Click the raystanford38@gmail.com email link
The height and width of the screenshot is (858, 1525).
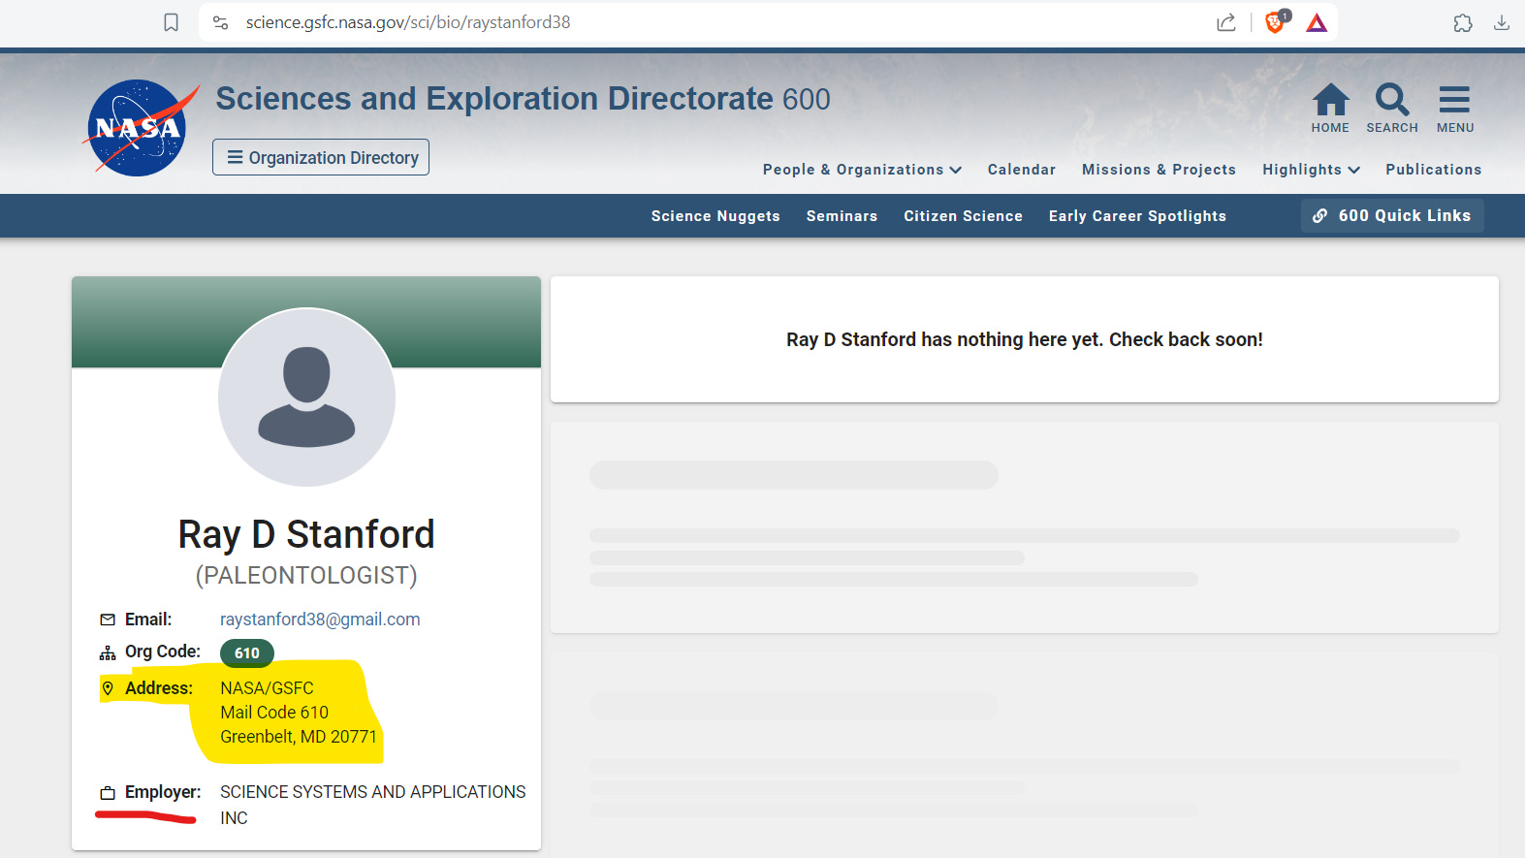(320, 620)
